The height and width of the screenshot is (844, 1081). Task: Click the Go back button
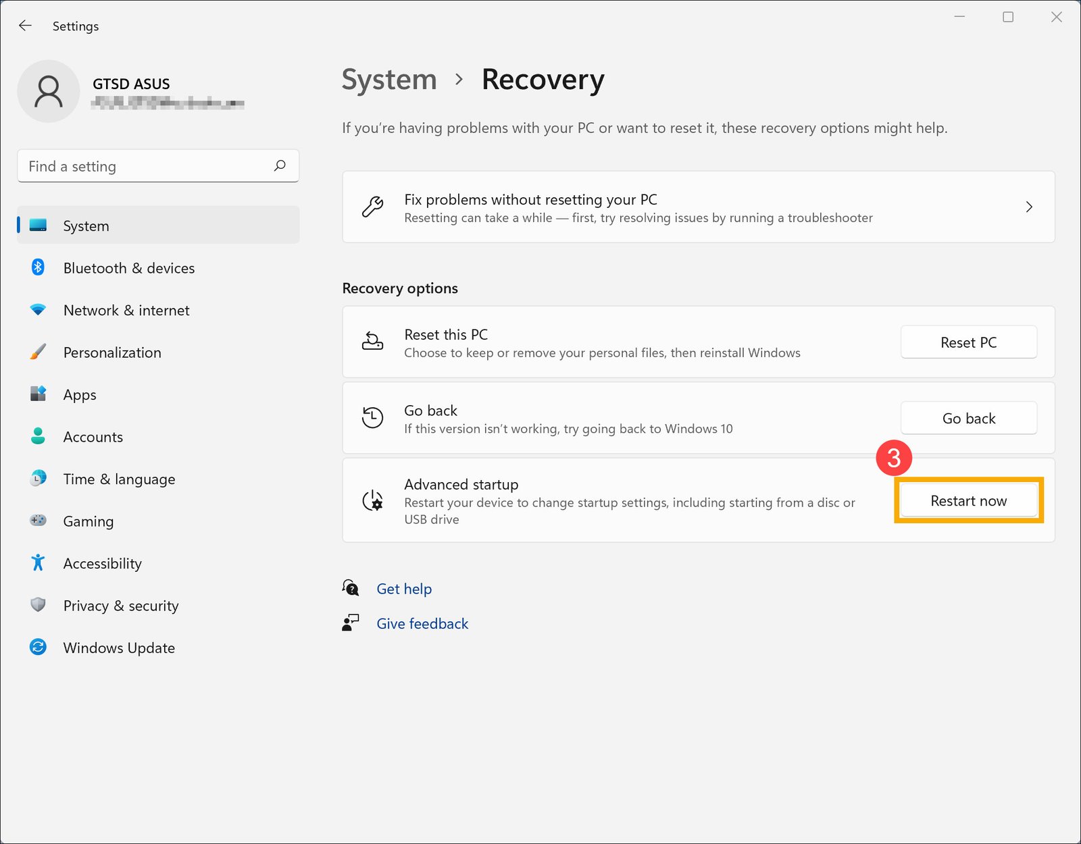click(968, 419)
